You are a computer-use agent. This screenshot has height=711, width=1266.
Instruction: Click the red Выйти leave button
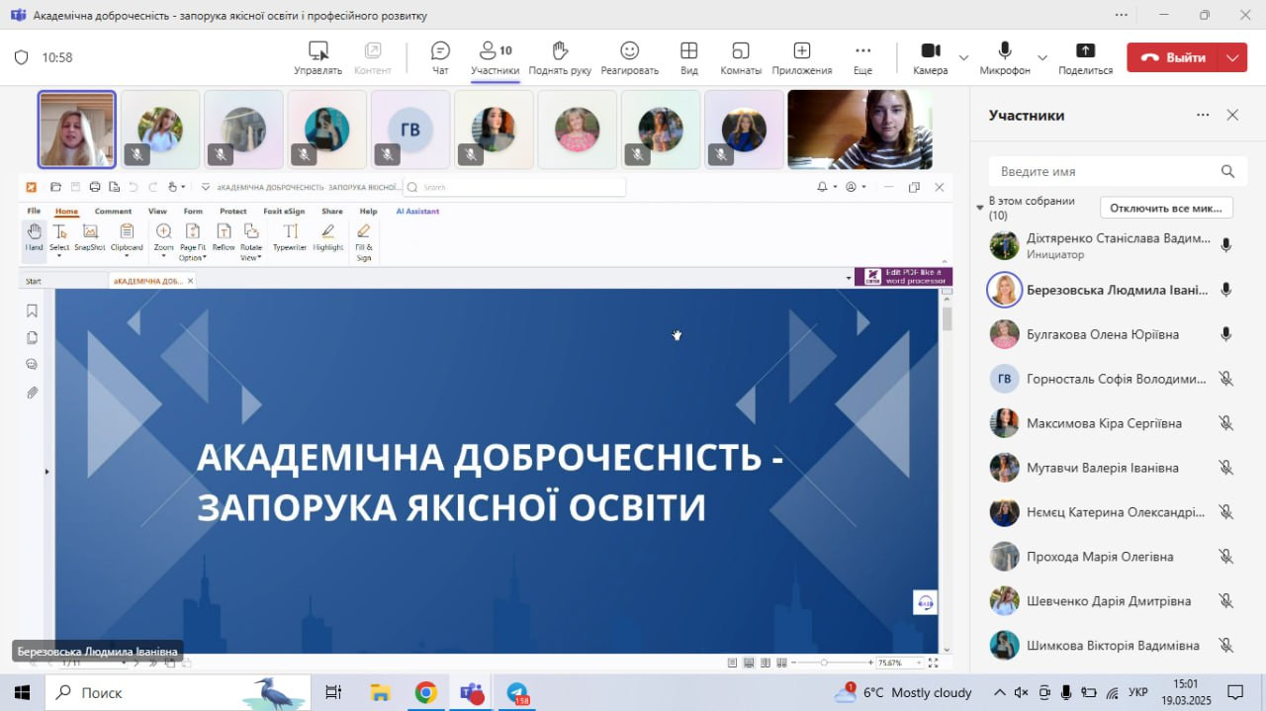pos(1173,58)
